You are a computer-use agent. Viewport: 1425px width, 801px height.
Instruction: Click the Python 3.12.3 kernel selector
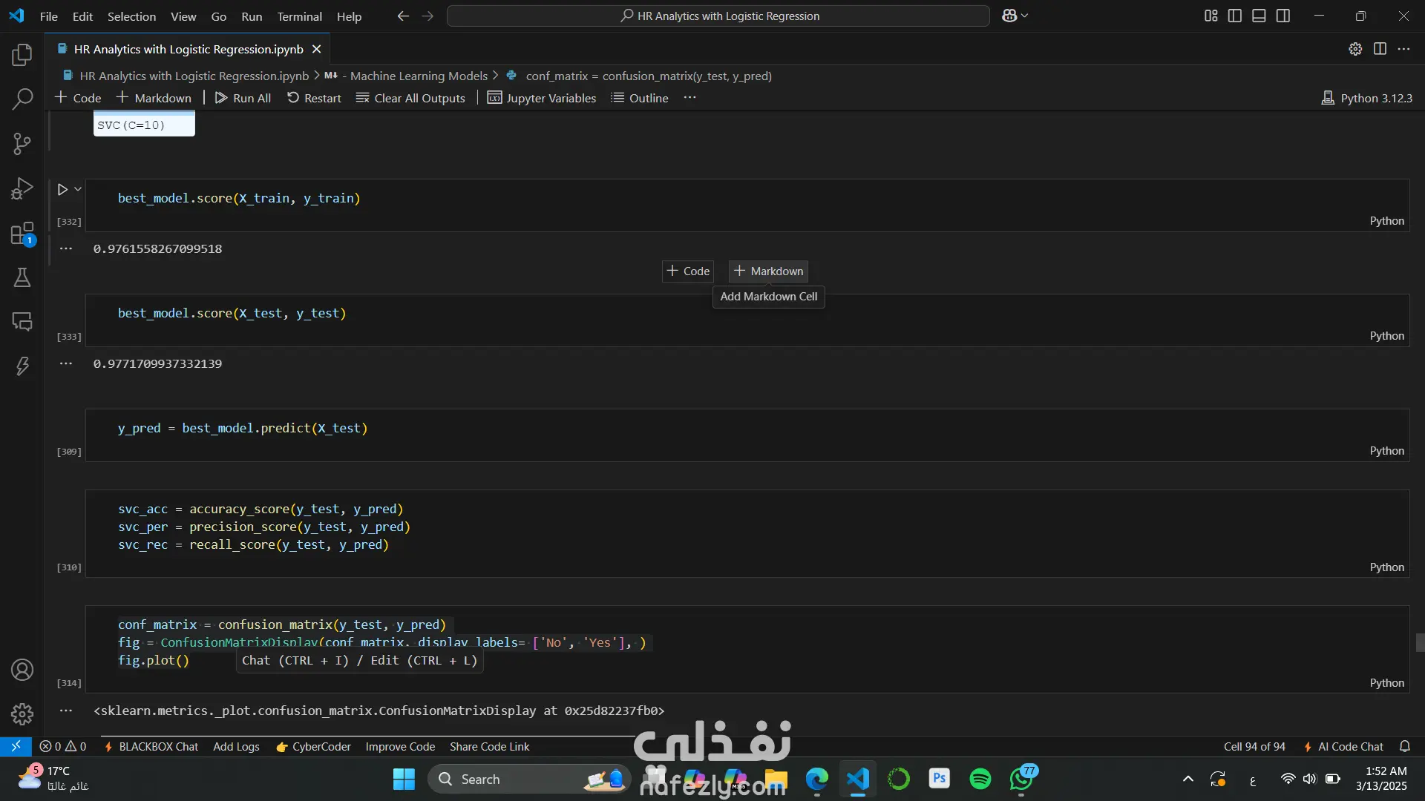(1367, 98)
